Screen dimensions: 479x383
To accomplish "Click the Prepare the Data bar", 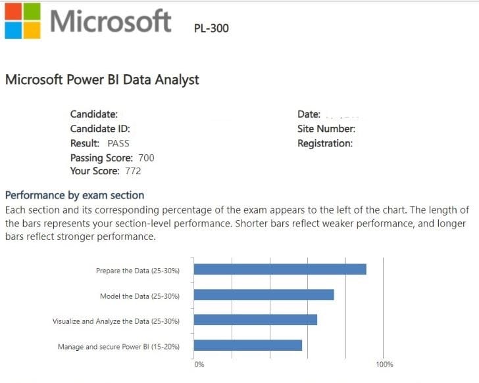I will [x=280, y=269].
